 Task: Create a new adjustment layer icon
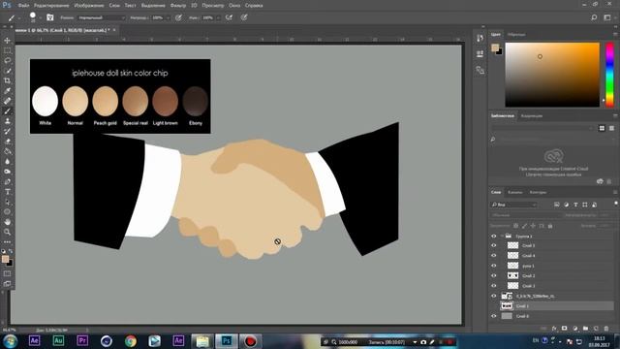574,329
